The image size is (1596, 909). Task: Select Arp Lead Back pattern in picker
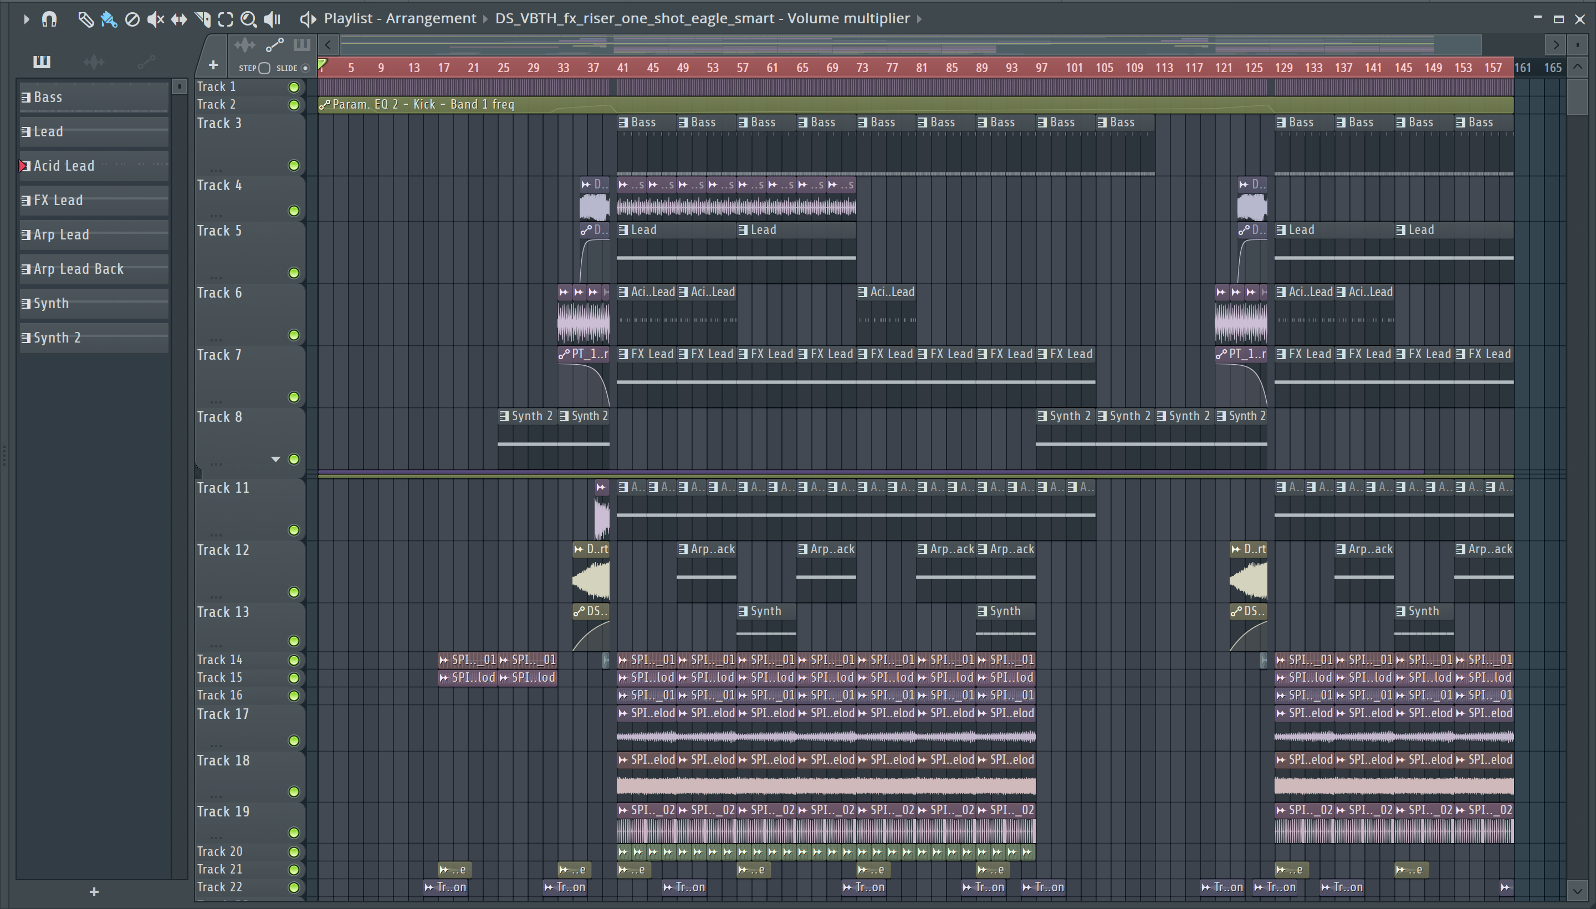coord(94,269)
